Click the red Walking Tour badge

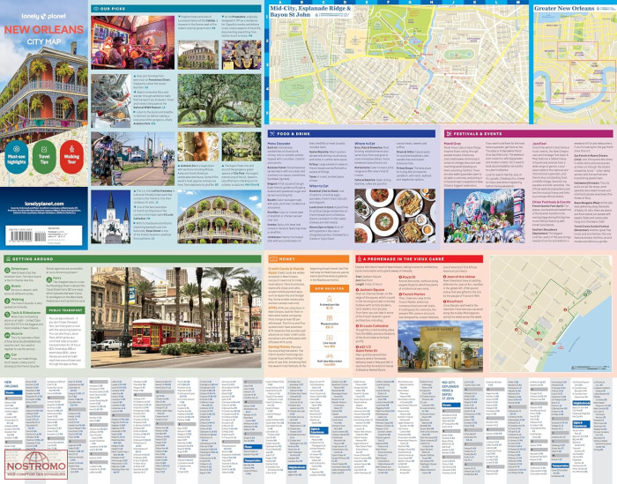click(71, 157)
